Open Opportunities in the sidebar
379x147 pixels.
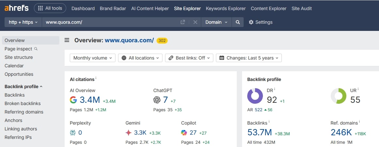19,74
